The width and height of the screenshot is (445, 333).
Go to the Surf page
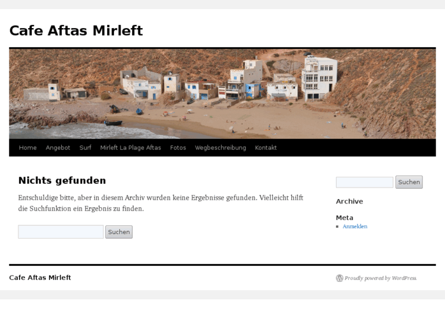86,148
